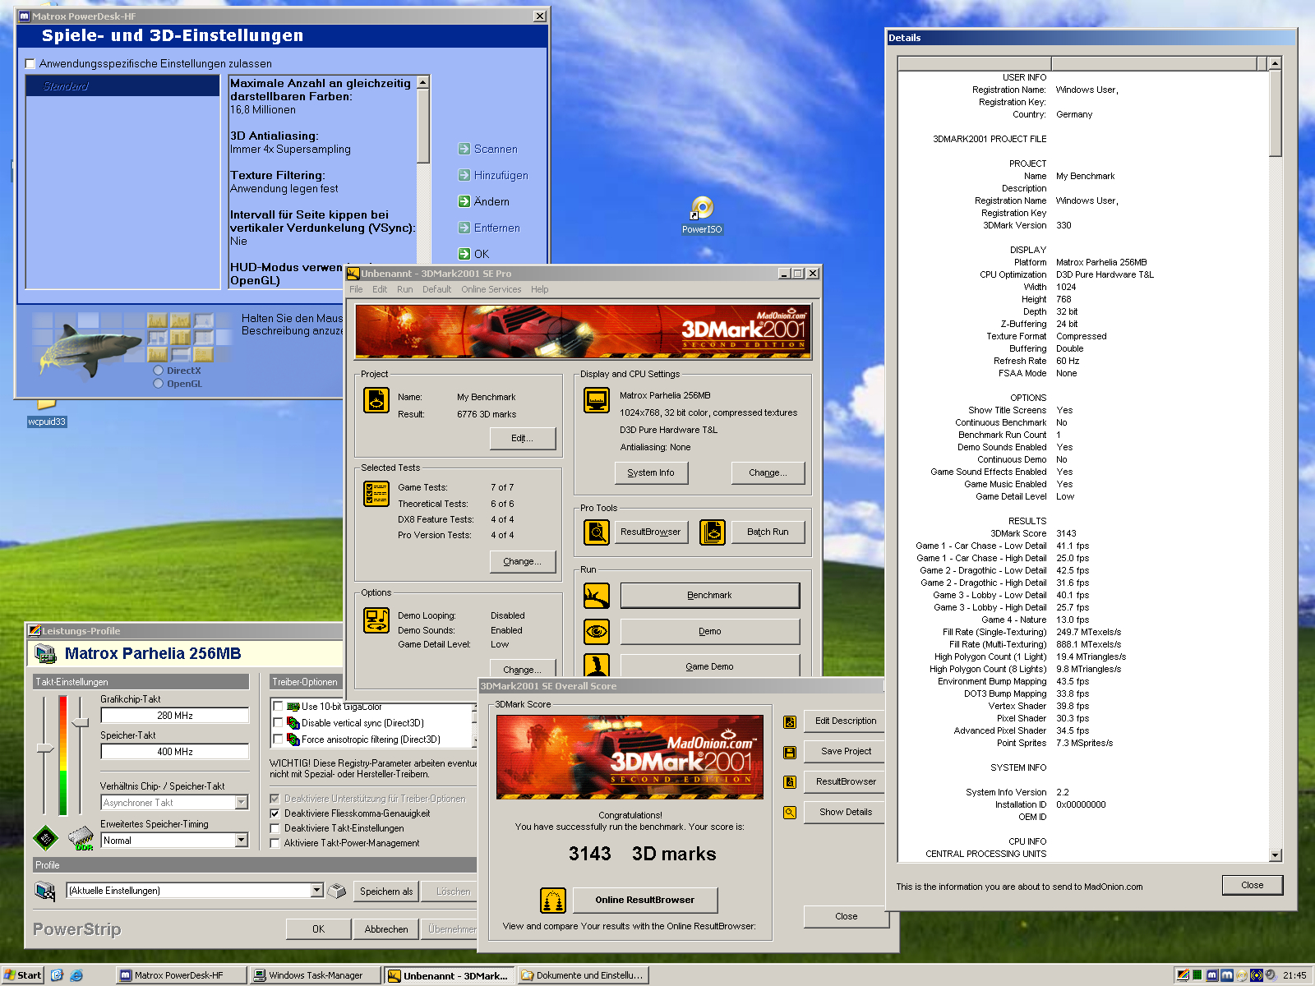Select the Standard entry in PowerDesk list
Image resolution: width=1315 pixels, height=986 pixels.
[x=122, y=85]
